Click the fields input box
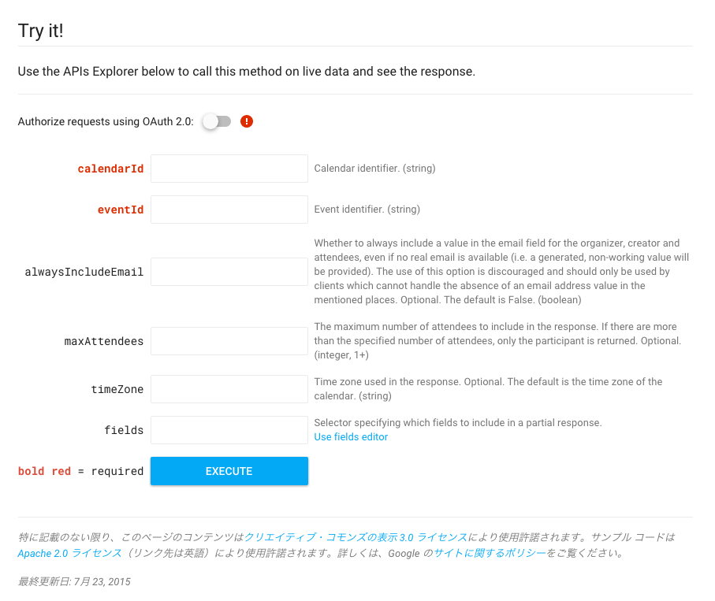The image size is (715, 601). click(229, 429)
